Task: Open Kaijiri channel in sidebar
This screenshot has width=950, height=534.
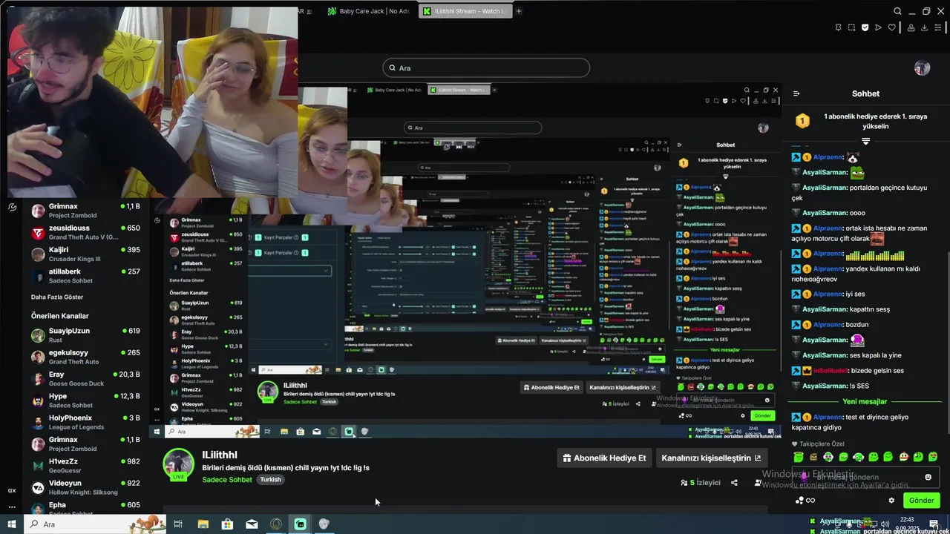Action: 85,254
